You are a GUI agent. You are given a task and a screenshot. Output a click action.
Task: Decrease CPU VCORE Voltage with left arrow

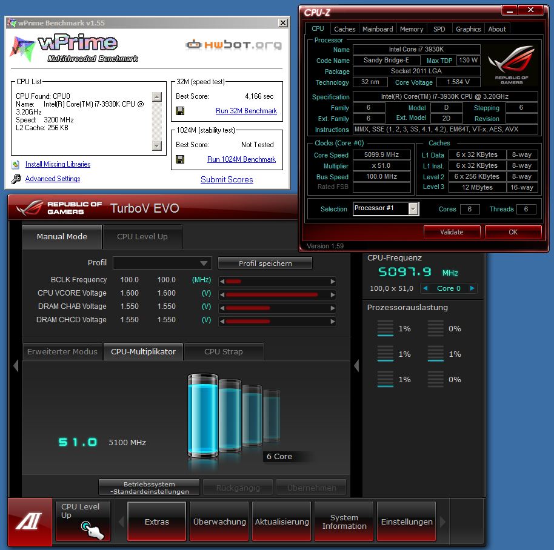(x=222, y=295)
